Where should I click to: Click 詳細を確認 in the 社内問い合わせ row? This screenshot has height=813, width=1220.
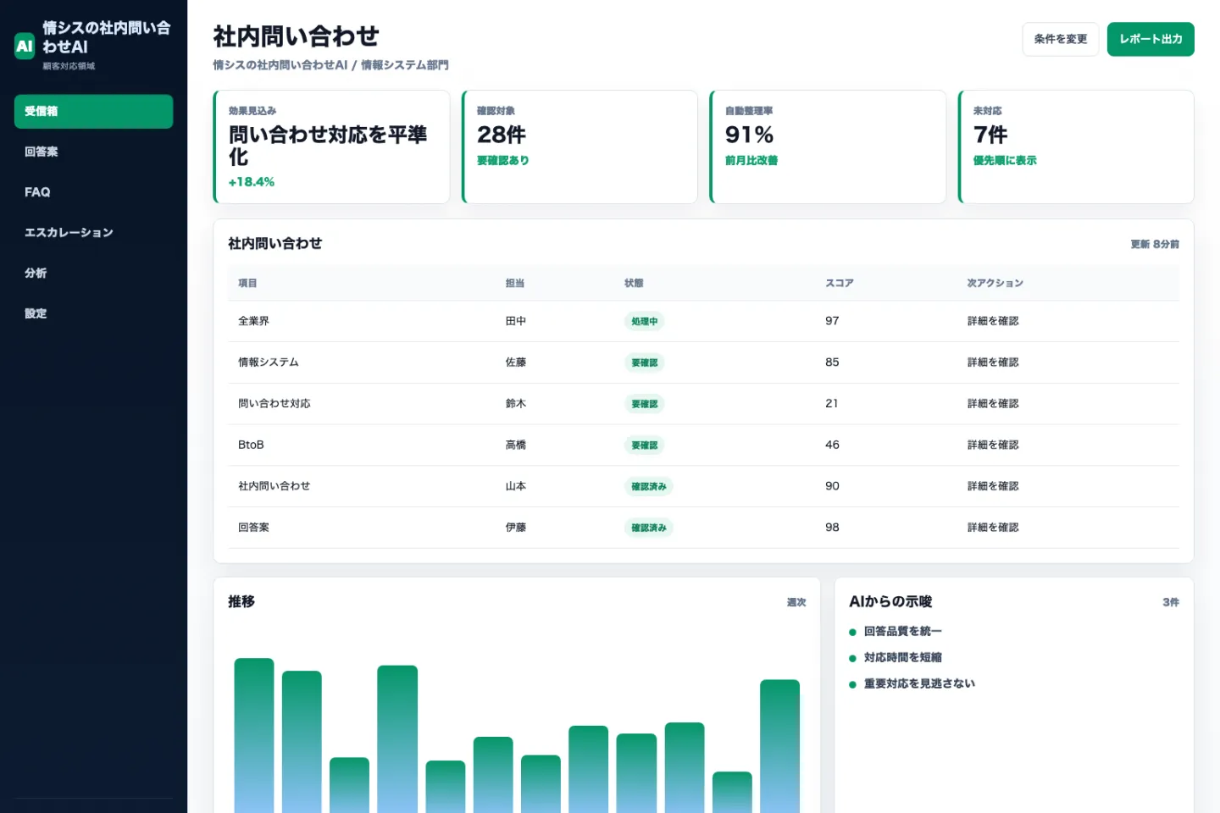[993, 486]
